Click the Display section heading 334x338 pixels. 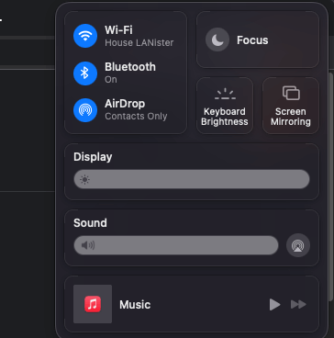(93, 157)
